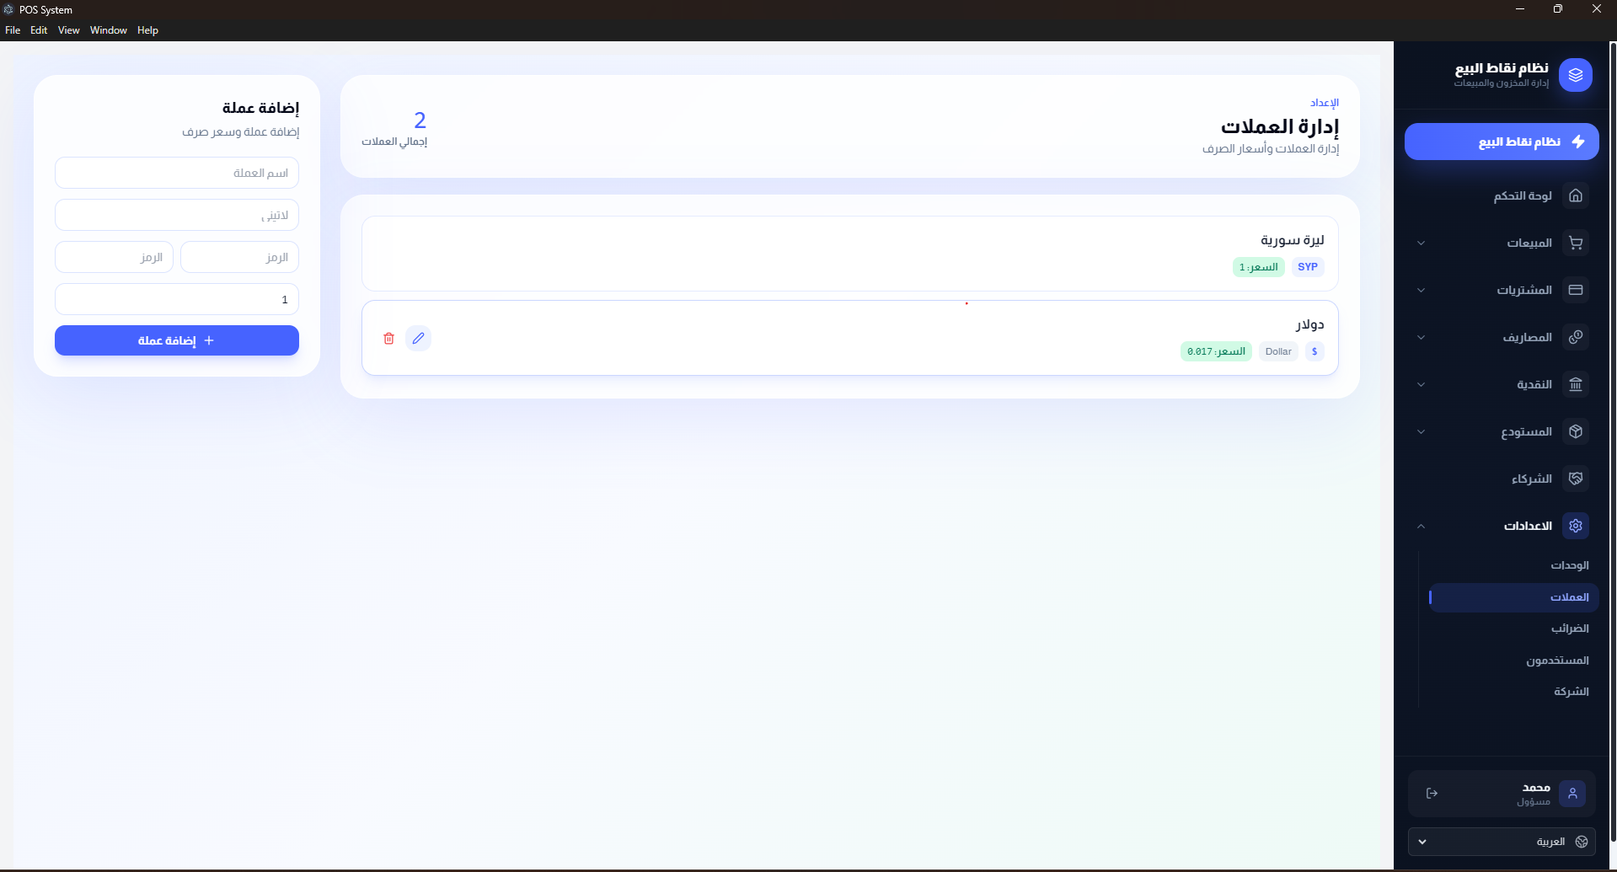This screenshot has height=872, width=1617.
Task: Click the card icon for المشتريات
Action: point(1576,290)
